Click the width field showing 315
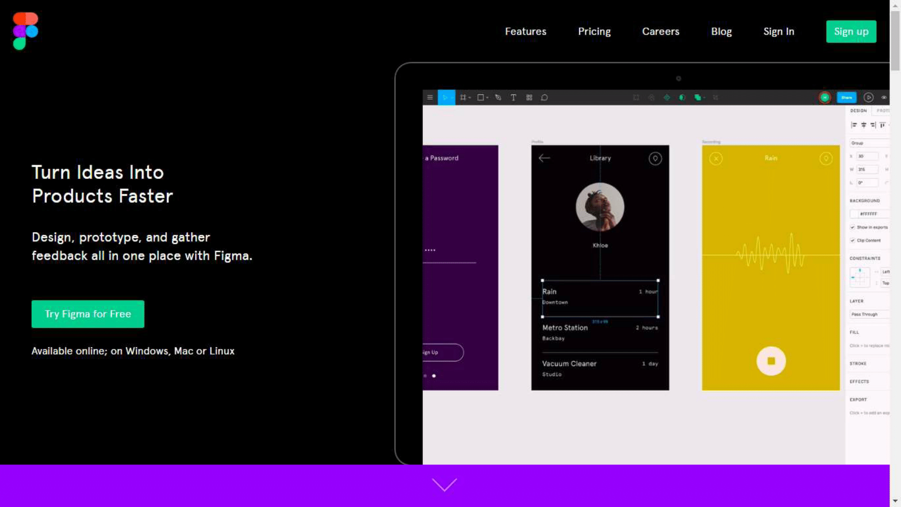Screen dimensions: 901x507 867,169
